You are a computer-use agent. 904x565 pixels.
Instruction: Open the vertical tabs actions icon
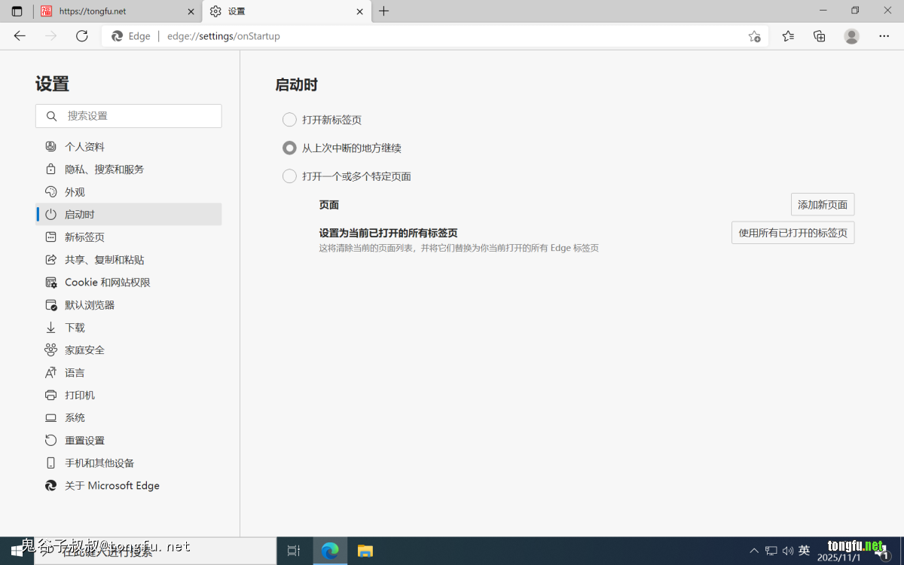coord(17,11)
